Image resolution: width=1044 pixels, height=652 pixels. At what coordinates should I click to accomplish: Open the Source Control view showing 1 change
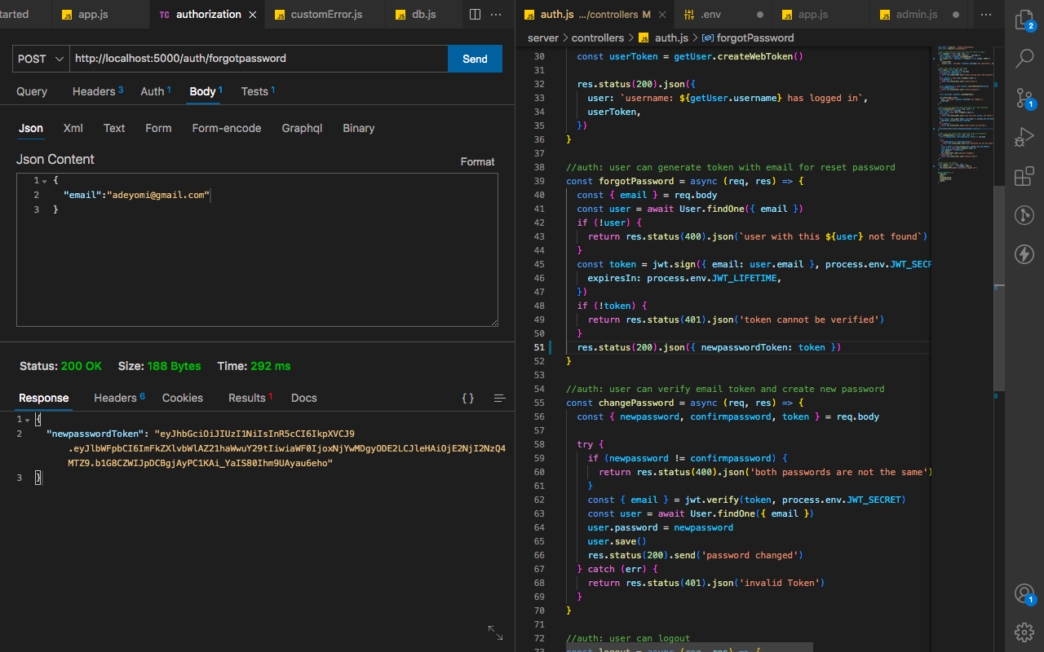[1024, 98]
